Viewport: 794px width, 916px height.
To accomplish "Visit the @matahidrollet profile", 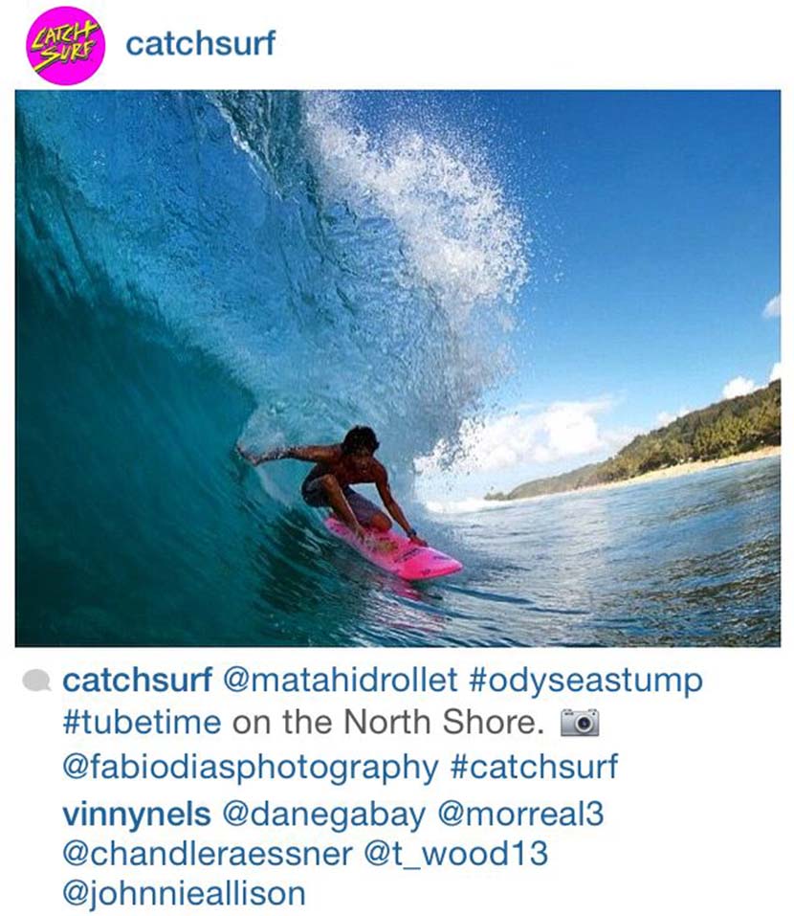I will click(x=341, y=681).
